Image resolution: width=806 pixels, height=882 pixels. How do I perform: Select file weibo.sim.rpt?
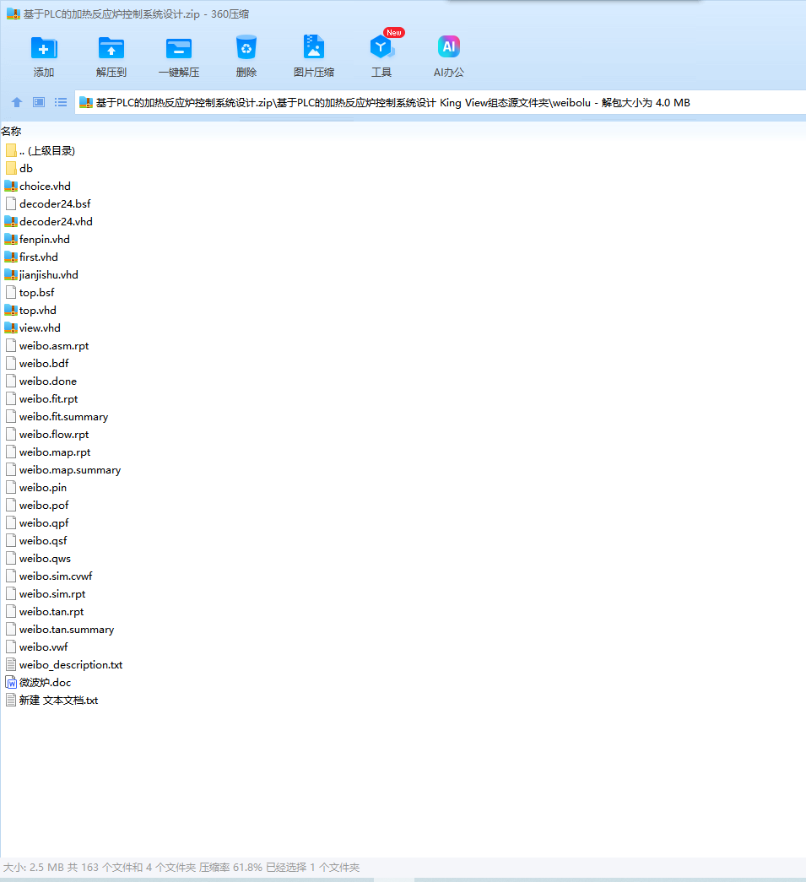pos(46,593)
